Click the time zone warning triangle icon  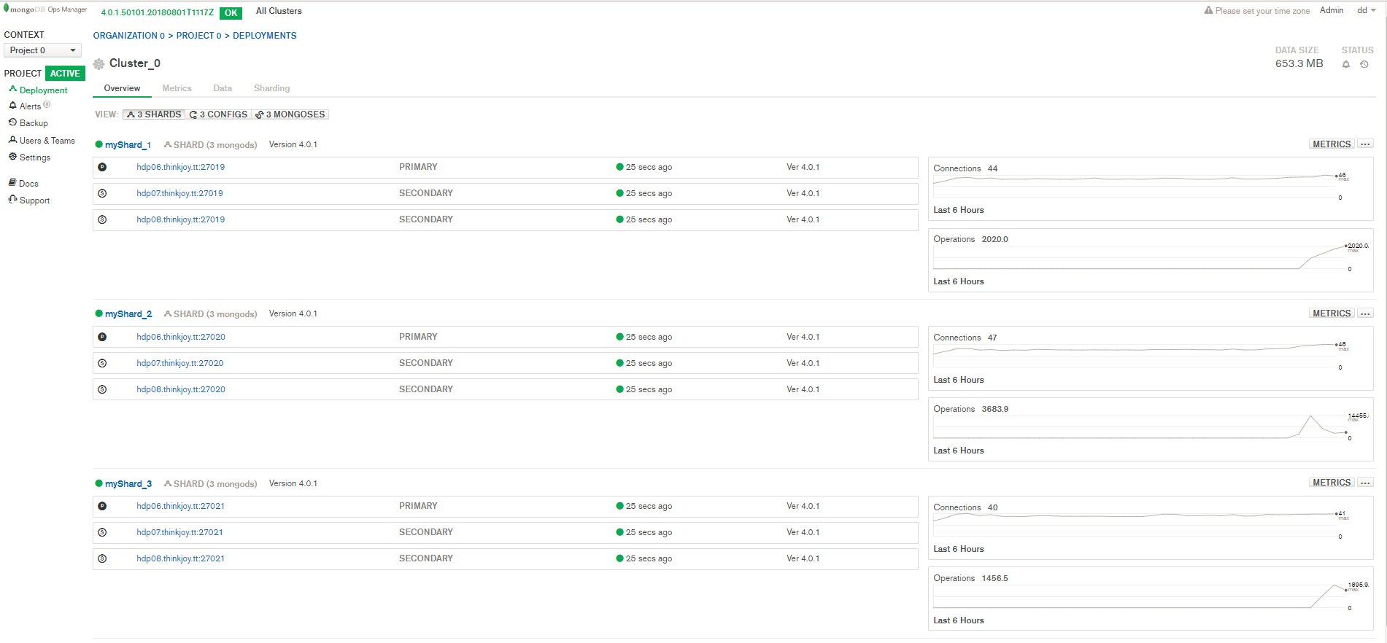pos(1208,10)
